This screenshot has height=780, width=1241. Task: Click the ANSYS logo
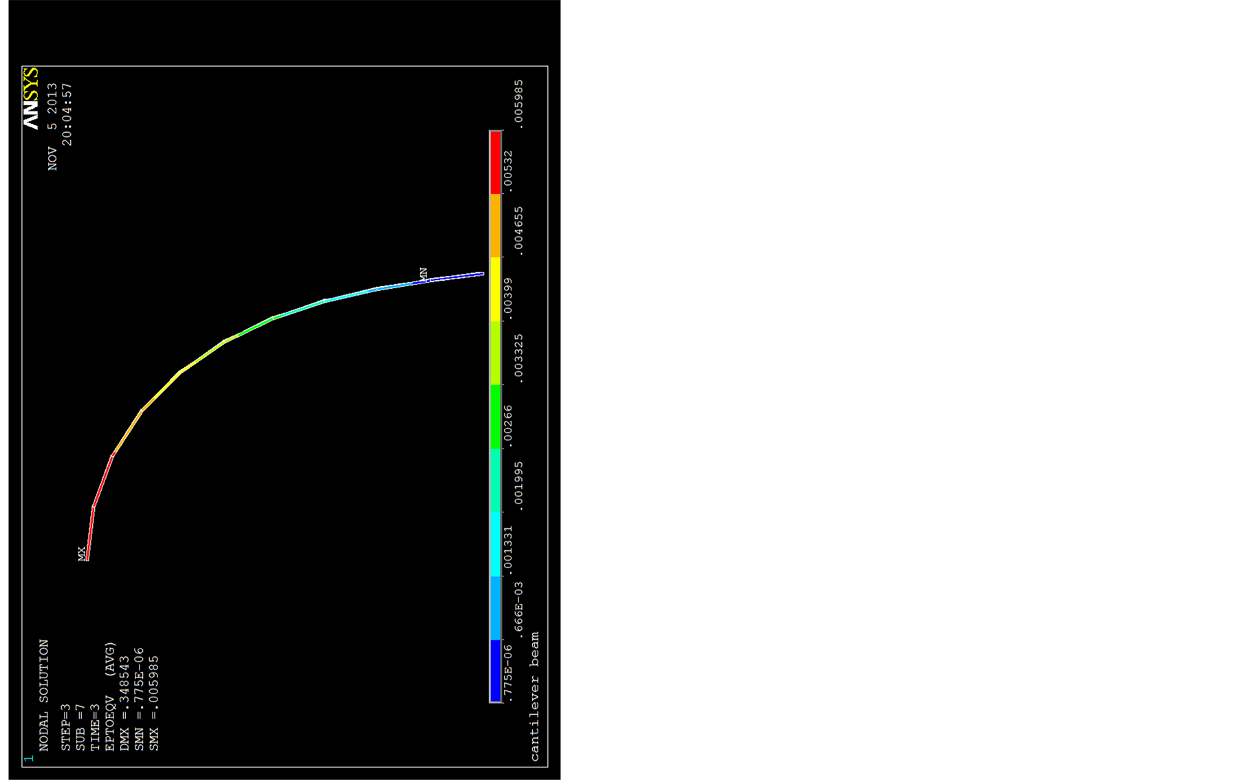tap(31, 98)
